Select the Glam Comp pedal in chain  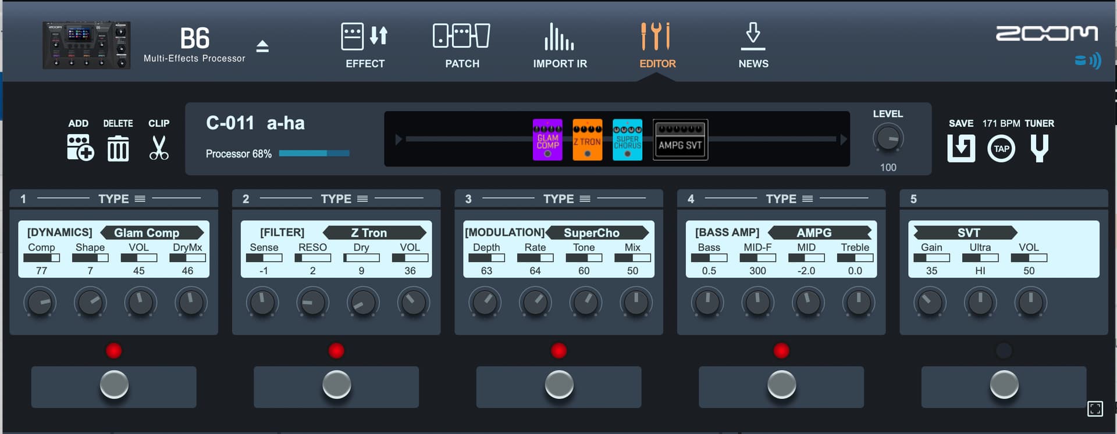click(547, 139)
